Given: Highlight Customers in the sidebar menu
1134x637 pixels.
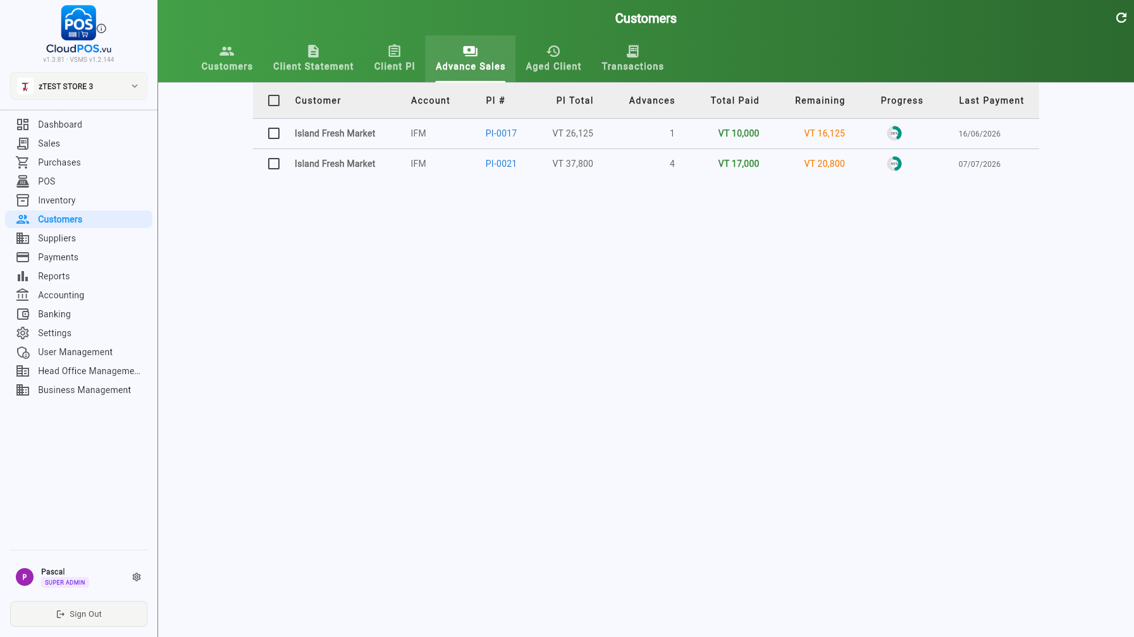Looking at the screenshot, I should pos(78,219).
